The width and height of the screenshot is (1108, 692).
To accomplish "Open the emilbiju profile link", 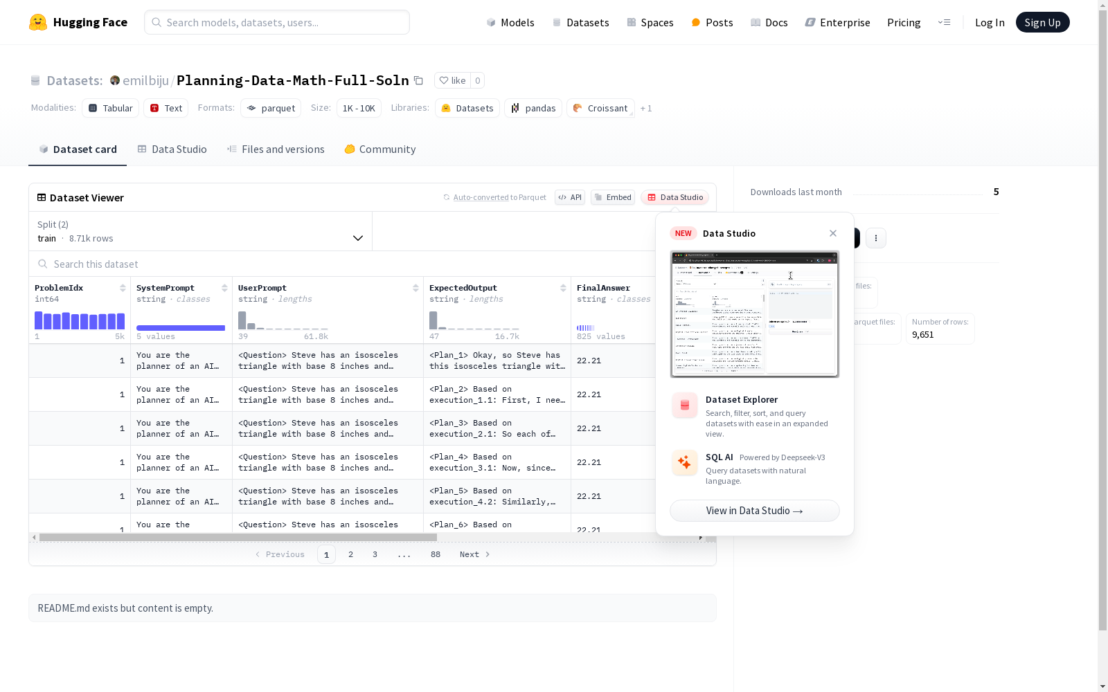I will point(145,80).
